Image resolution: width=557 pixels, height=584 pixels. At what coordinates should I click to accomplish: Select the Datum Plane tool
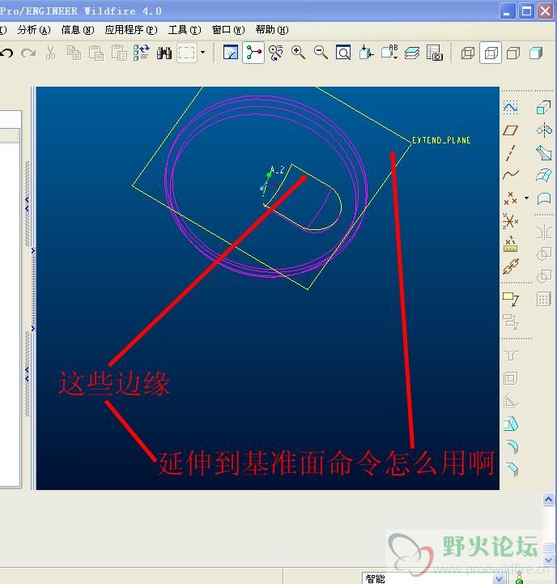click(x=511, y=130)
